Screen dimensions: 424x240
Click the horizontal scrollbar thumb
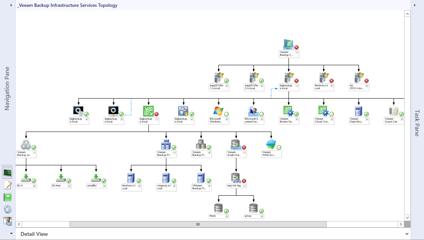coord(198,224)
